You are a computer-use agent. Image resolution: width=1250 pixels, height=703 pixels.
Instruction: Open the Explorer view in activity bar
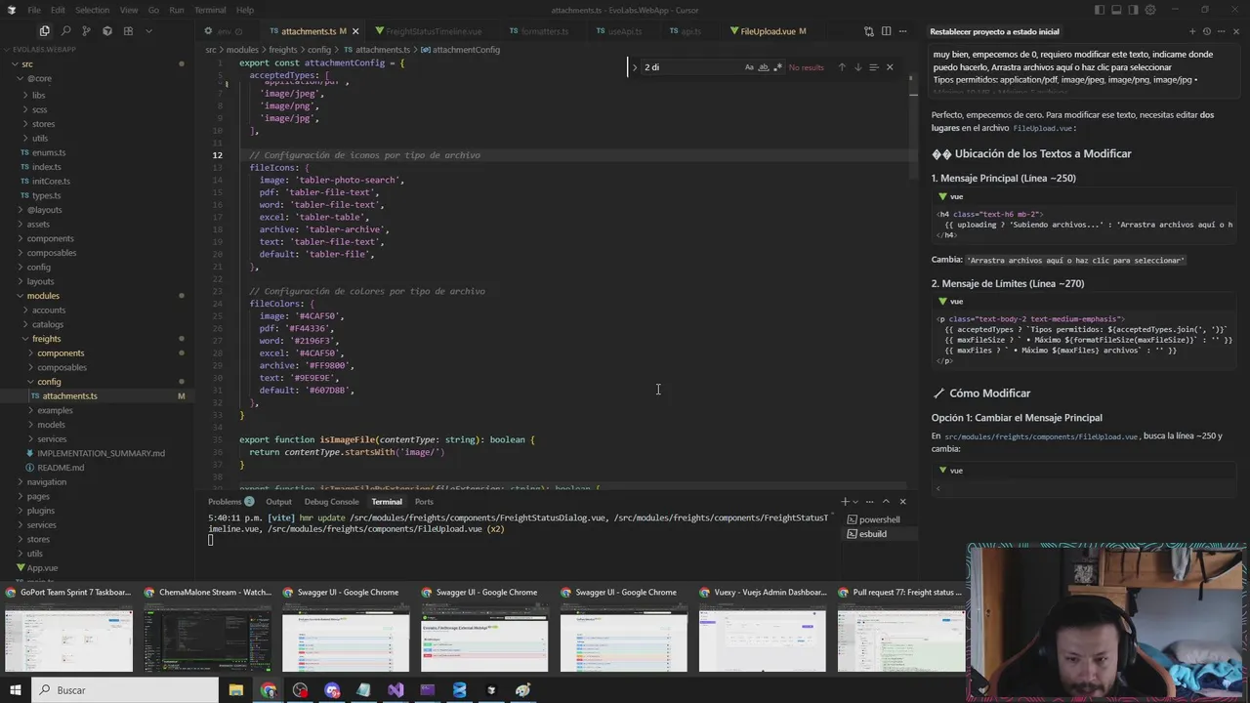click(x=44, y=31)
